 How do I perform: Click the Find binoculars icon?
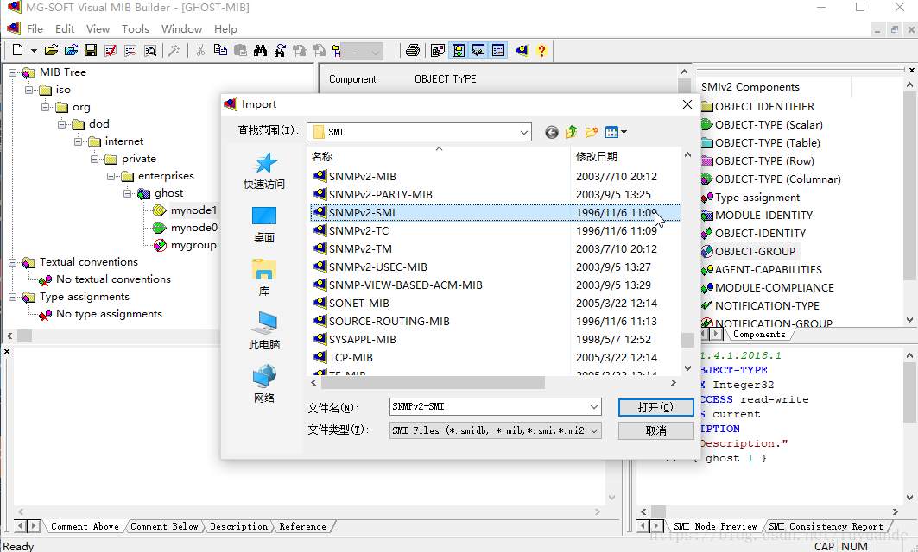click(260, 50)
